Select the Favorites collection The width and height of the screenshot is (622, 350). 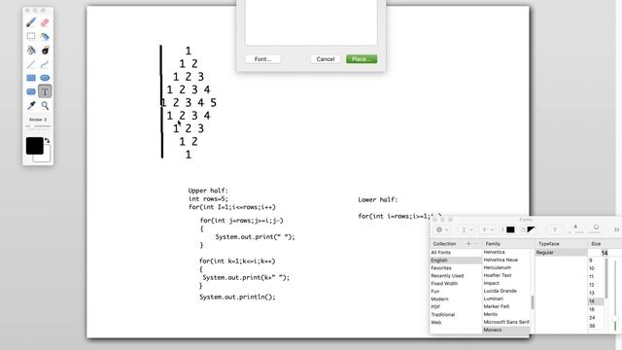(456, 268)
